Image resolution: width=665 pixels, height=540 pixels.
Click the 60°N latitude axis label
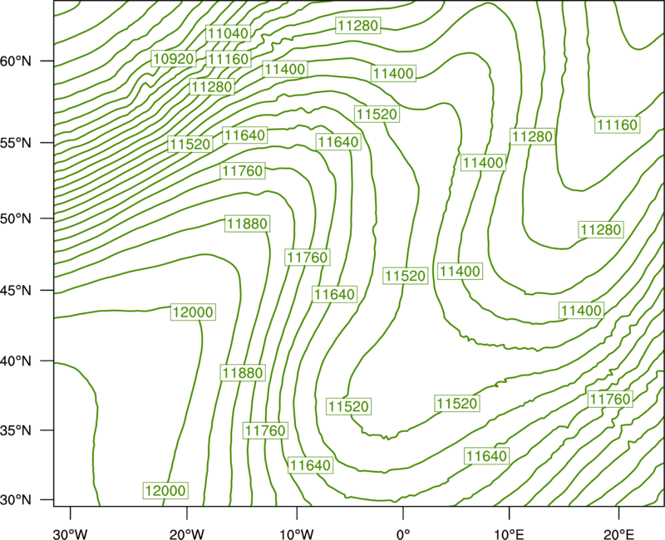click(17, 61)
